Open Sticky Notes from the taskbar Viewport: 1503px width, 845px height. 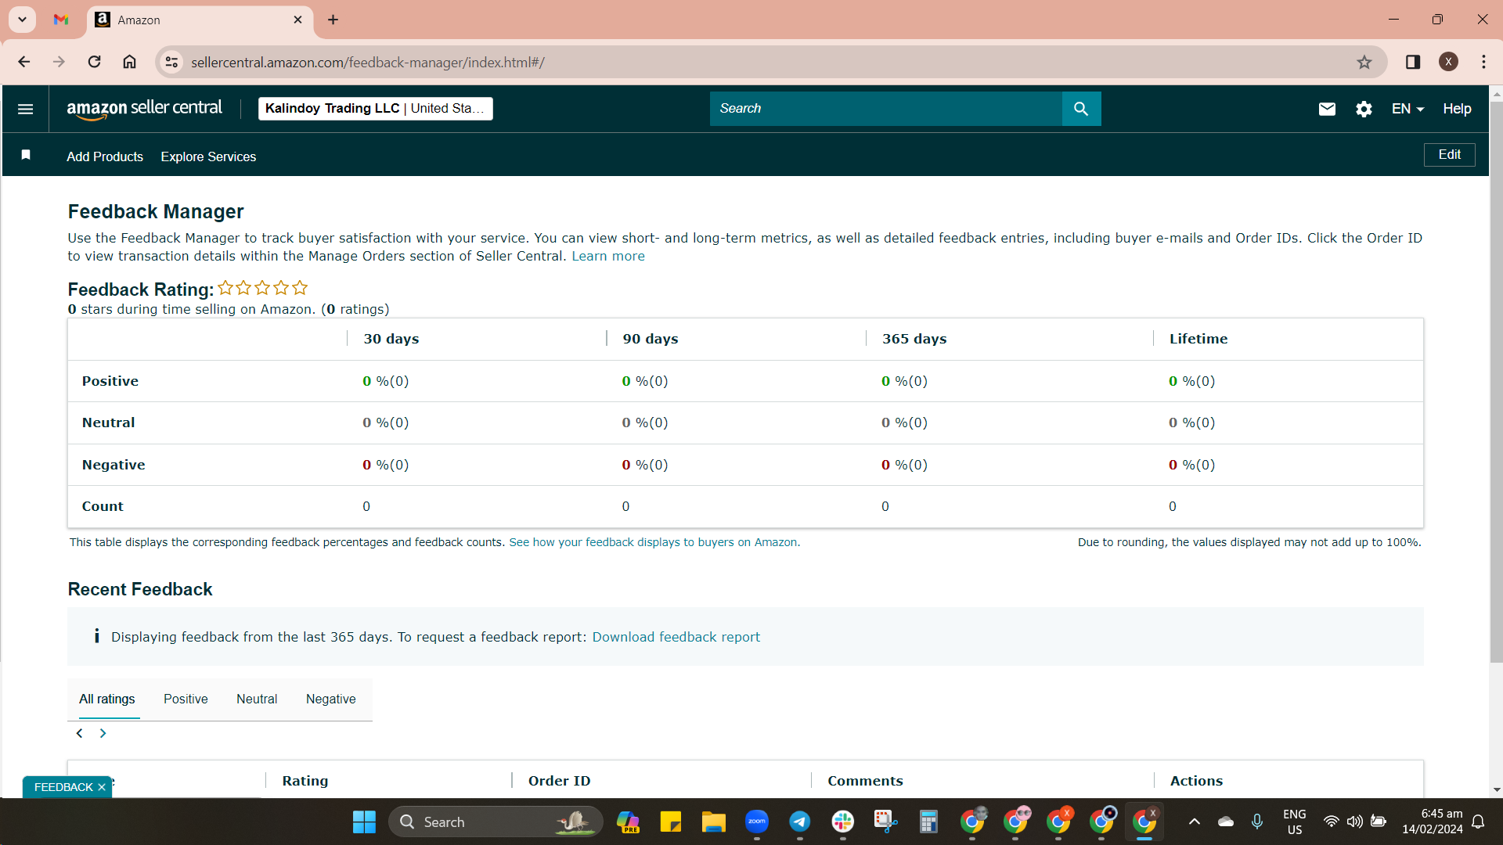click(671, 822)
